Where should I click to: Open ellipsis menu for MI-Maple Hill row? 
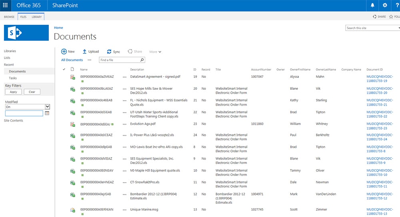pyautogui.click(x=124, y=171)
